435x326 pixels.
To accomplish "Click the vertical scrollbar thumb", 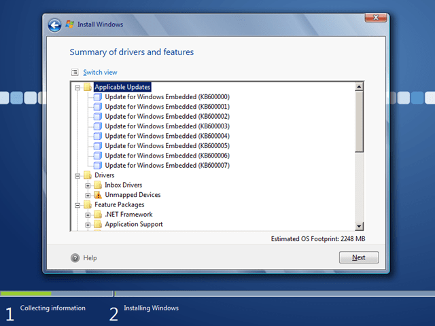I will tap(359, 122).
